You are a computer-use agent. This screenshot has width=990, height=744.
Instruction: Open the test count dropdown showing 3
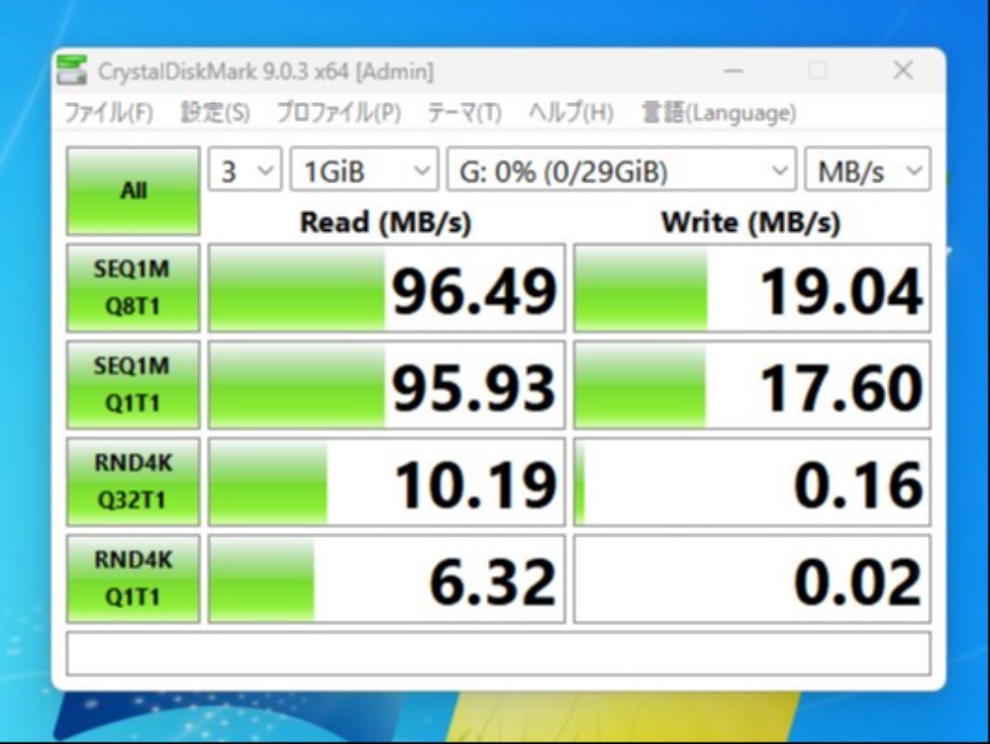click(x=245, y=169)
